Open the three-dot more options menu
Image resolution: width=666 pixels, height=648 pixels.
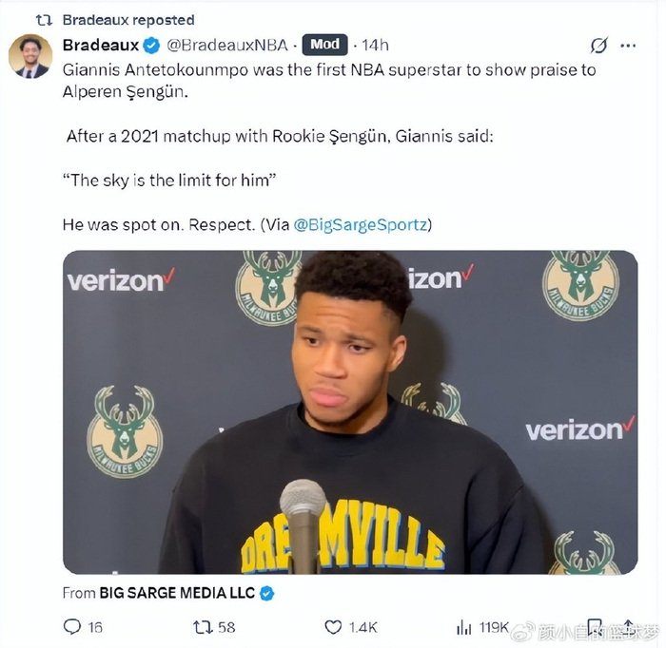point(628,45)
